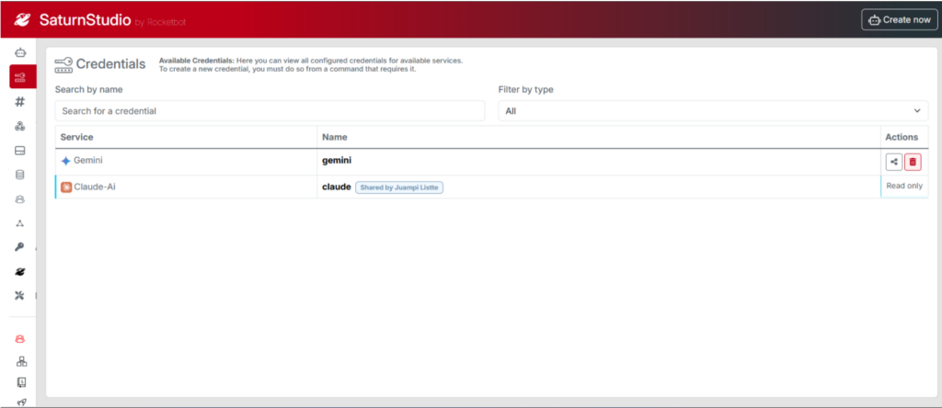The image size is (942, 408).
Task: Focus the Search for a credential field
Action: click(270, 110)
